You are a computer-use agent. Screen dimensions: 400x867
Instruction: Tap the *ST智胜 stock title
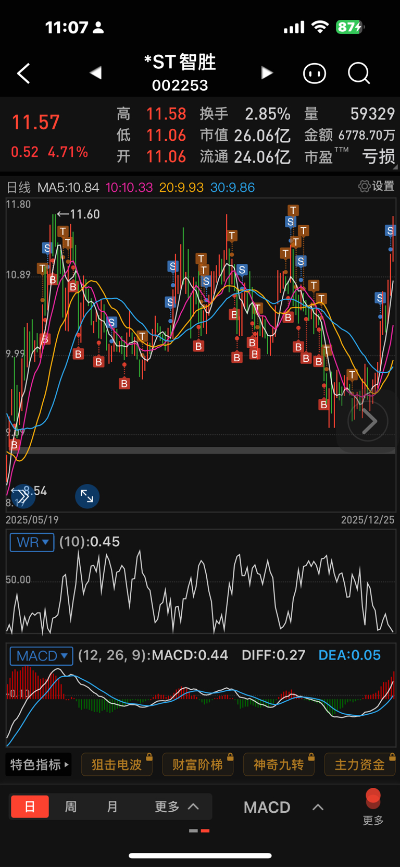coord(180,62)
